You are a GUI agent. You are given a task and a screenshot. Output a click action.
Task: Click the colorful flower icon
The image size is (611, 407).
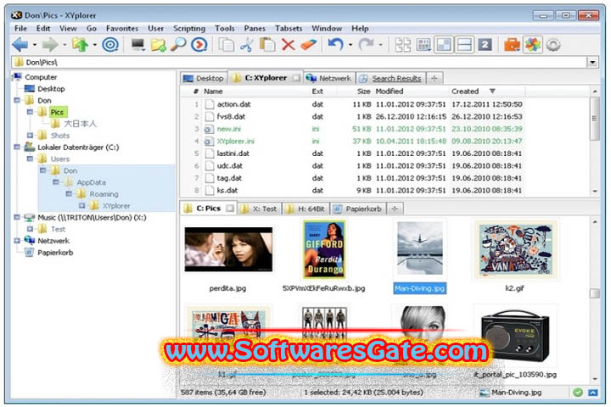pyautogui.click(x=533, y=45)
